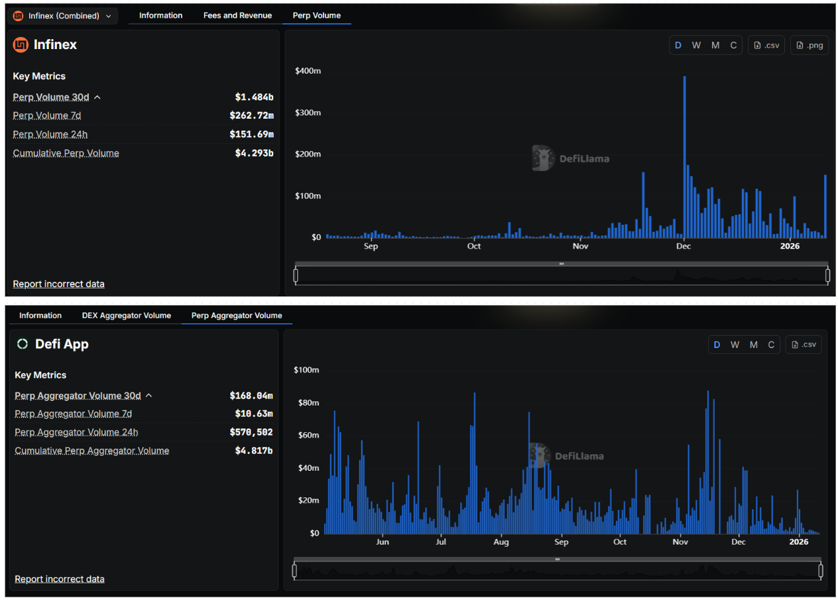Open the Fees and Revenue tab

237,15
